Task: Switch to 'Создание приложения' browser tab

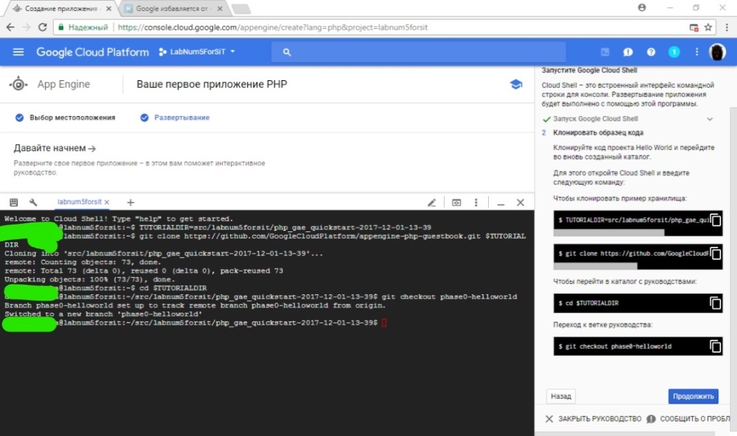Action: coord(61,8)
